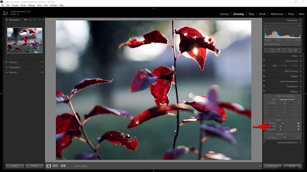
Task: Toggle the Tone Curve panel switch
Action: click(264, 60)
